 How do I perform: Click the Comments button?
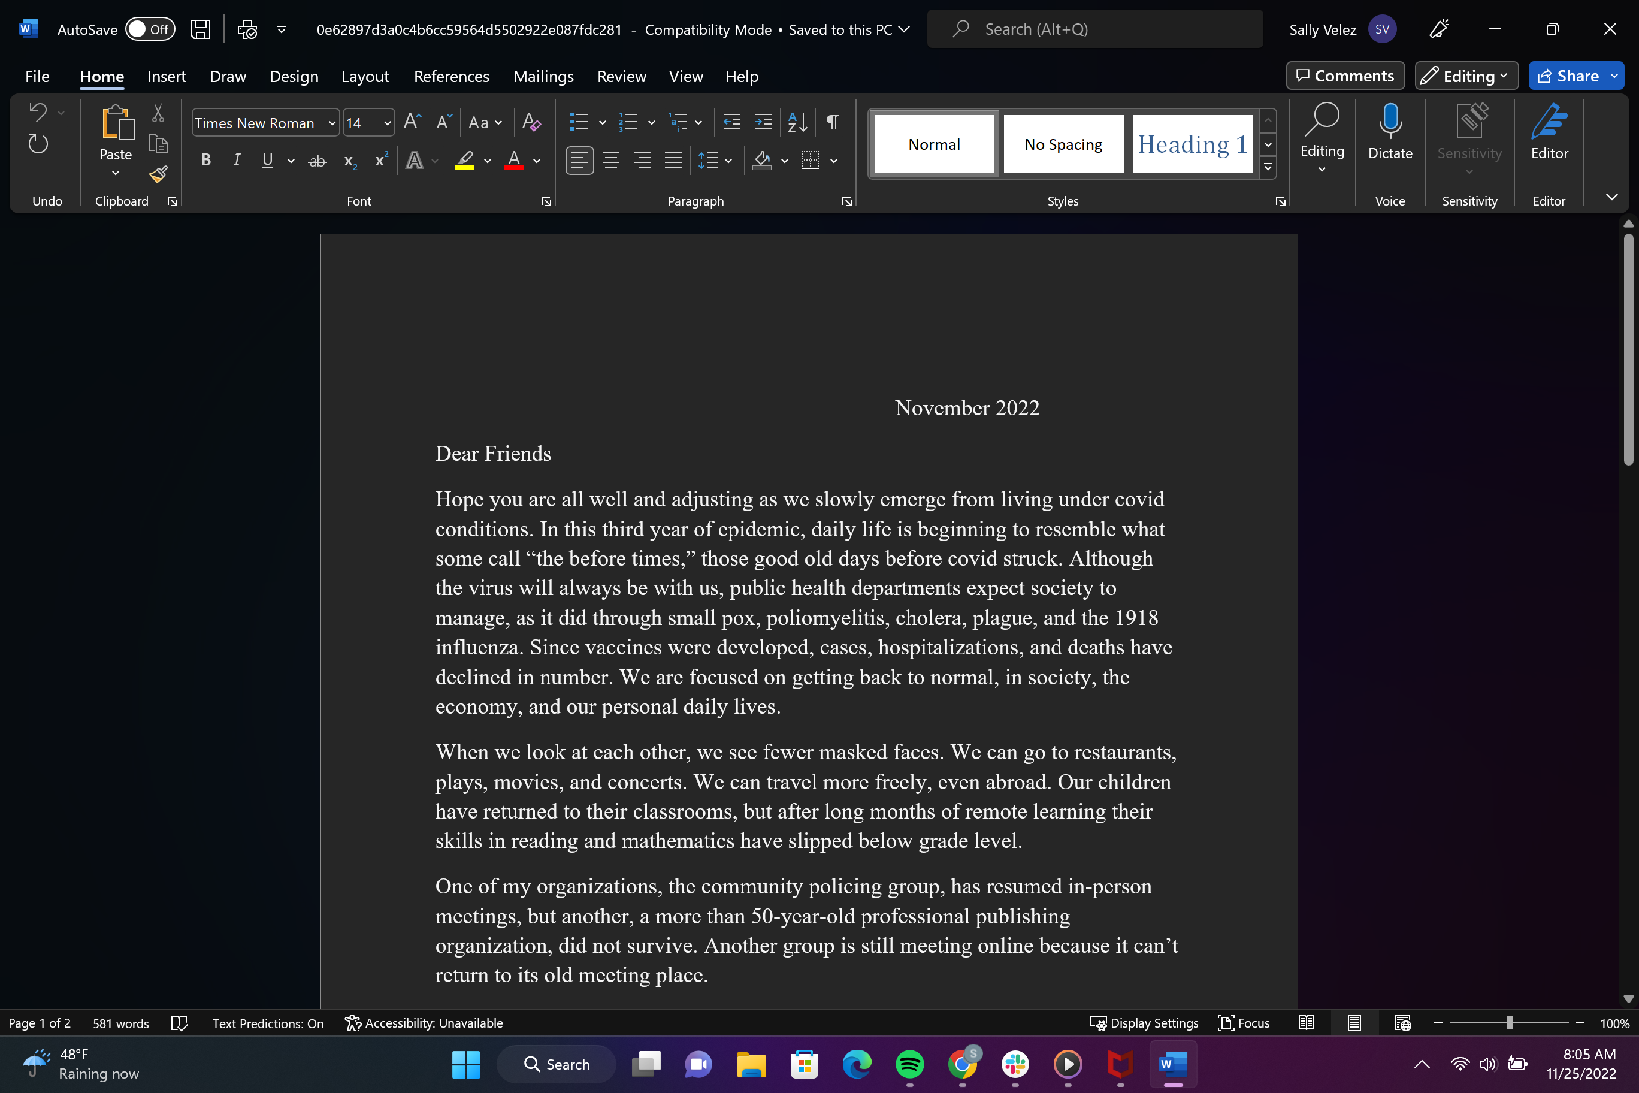1344,76
